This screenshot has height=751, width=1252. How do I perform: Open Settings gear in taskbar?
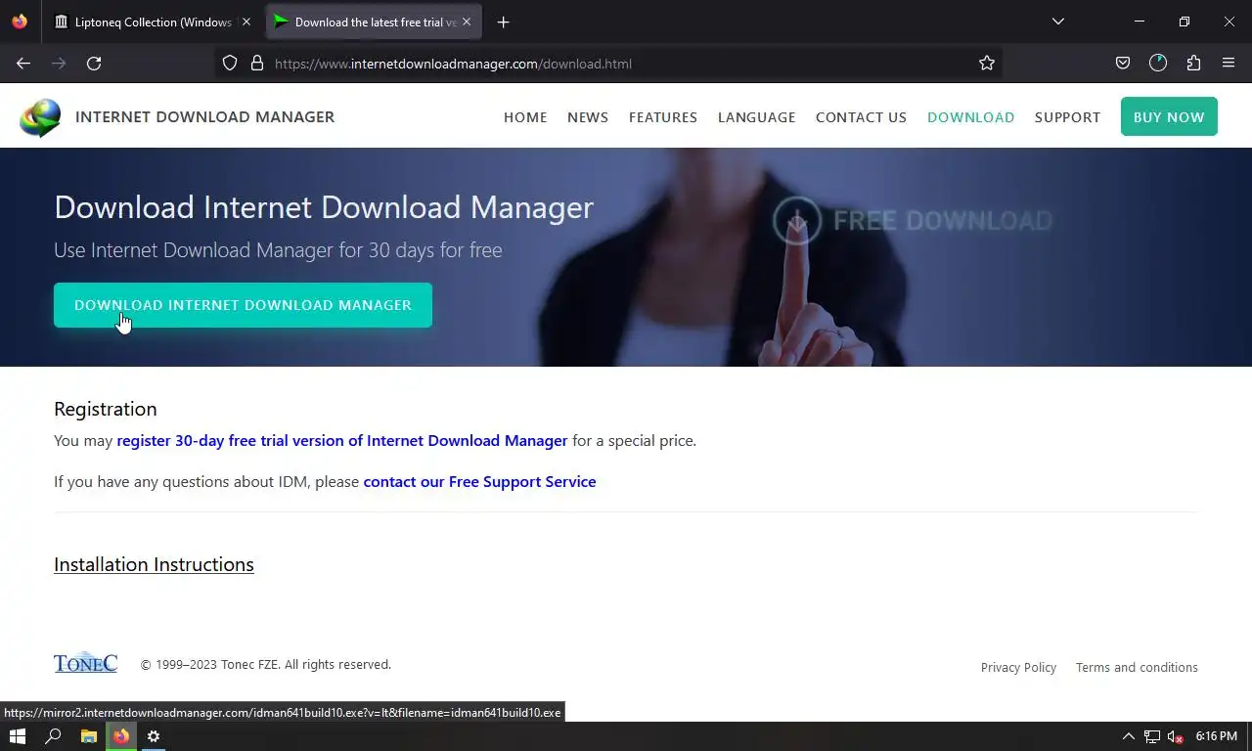(154, 736)
